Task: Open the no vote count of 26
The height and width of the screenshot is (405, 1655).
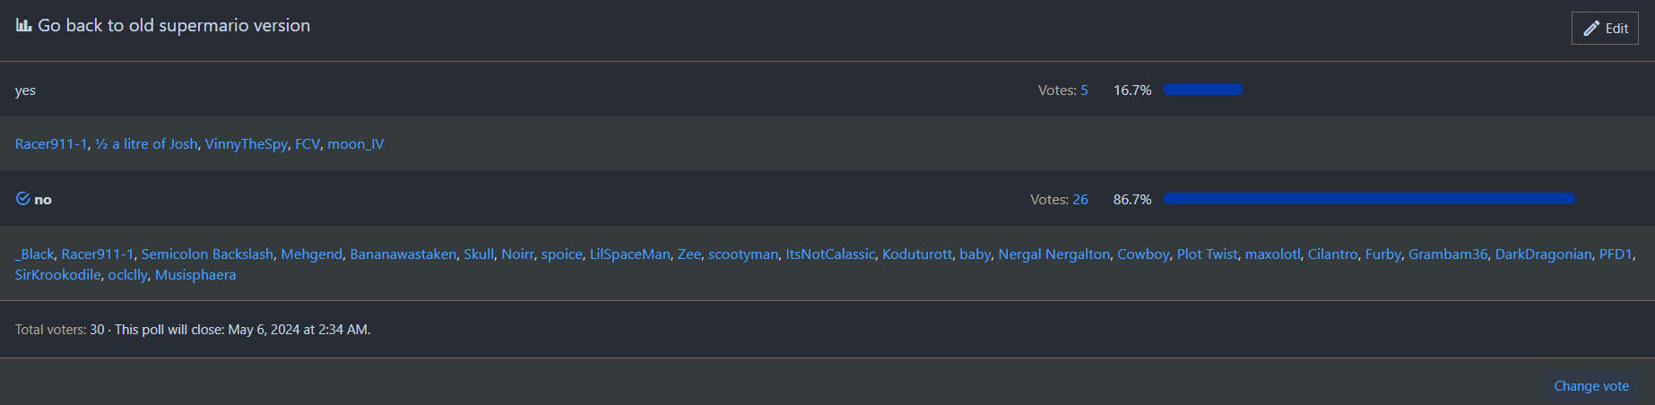Action: coord(1080,200)
